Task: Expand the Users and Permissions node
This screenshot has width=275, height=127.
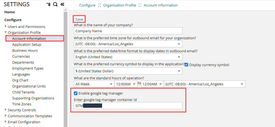Action: 6,27
